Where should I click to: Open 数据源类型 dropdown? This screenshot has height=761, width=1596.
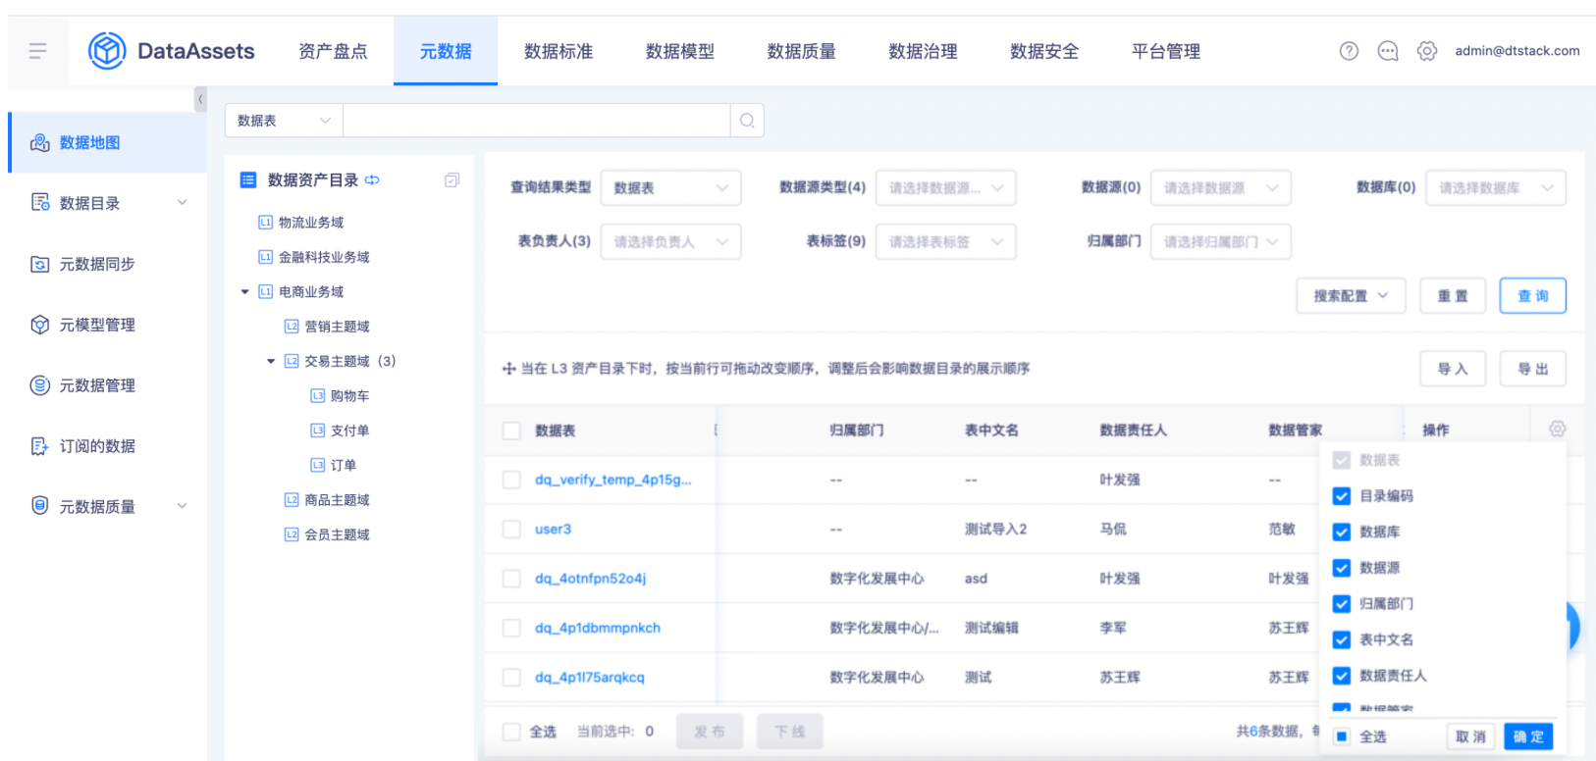pyautogui.click(x=945, y=187)
